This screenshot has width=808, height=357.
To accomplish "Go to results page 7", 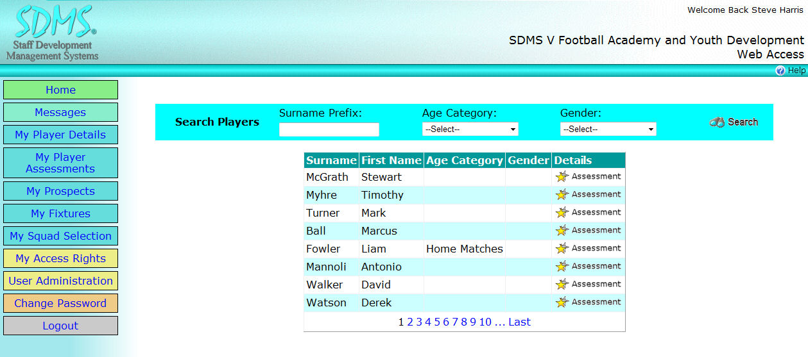I will point(455,322).
